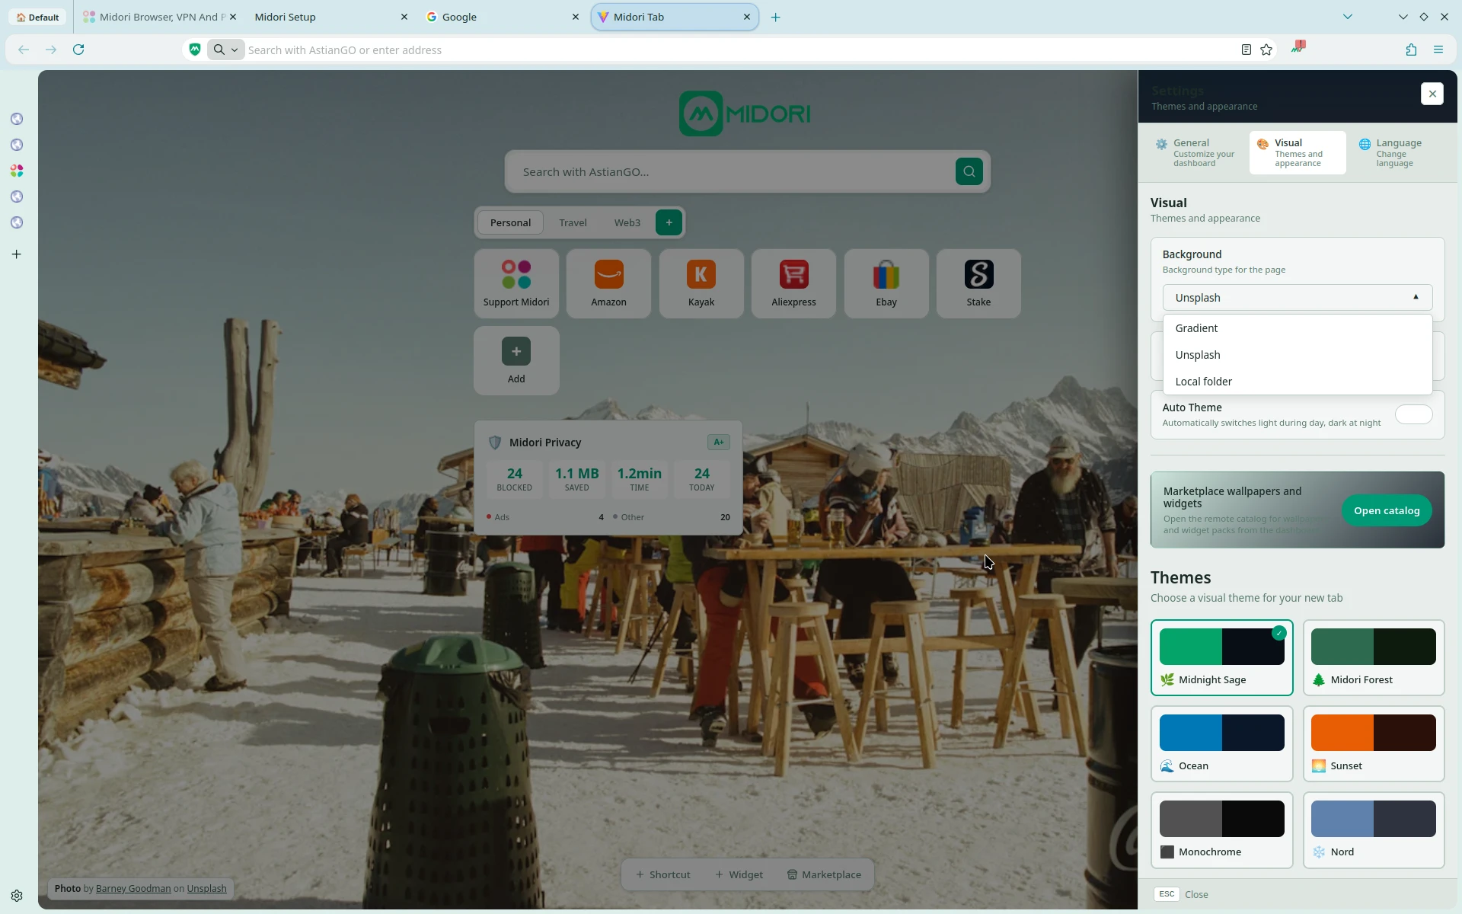Image resolution: width=1462 pixels, height=914 pixels.
Task: Click the 1.1 MB SAVED stat
Action: 576,479
